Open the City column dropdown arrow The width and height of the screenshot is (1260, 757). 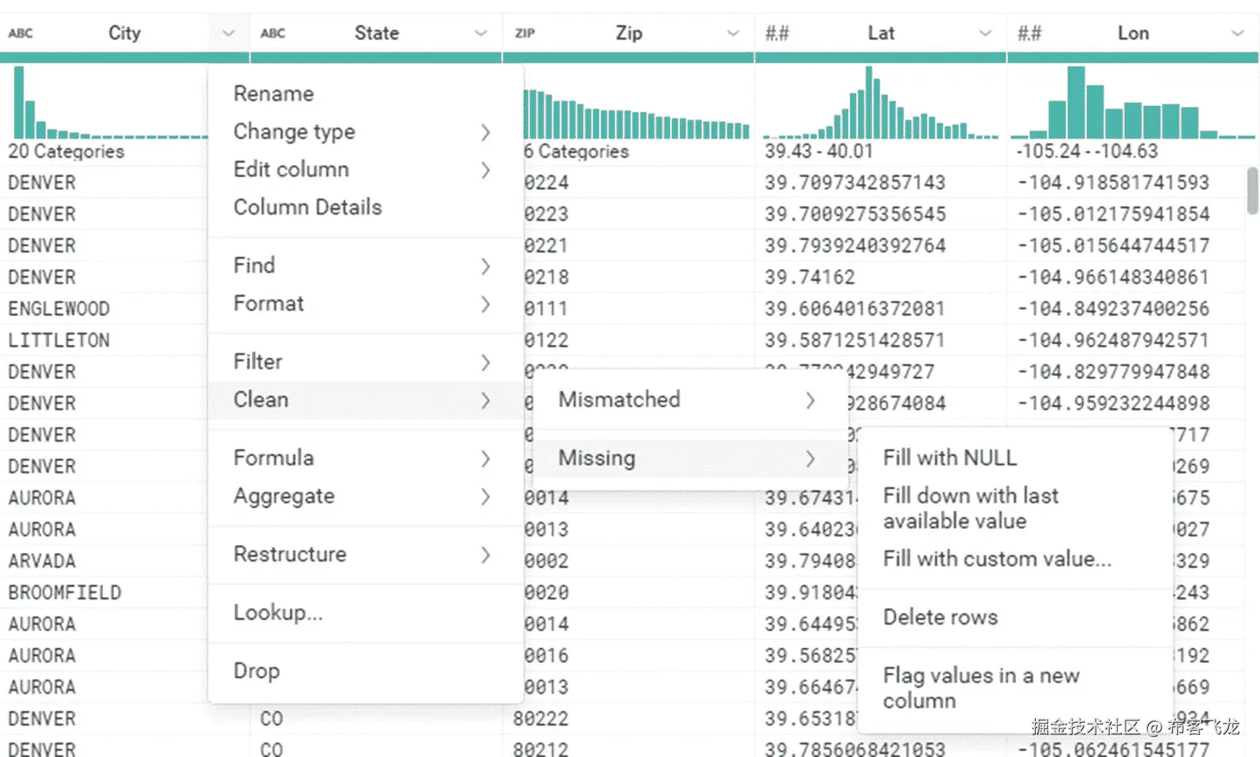(228, 33)
